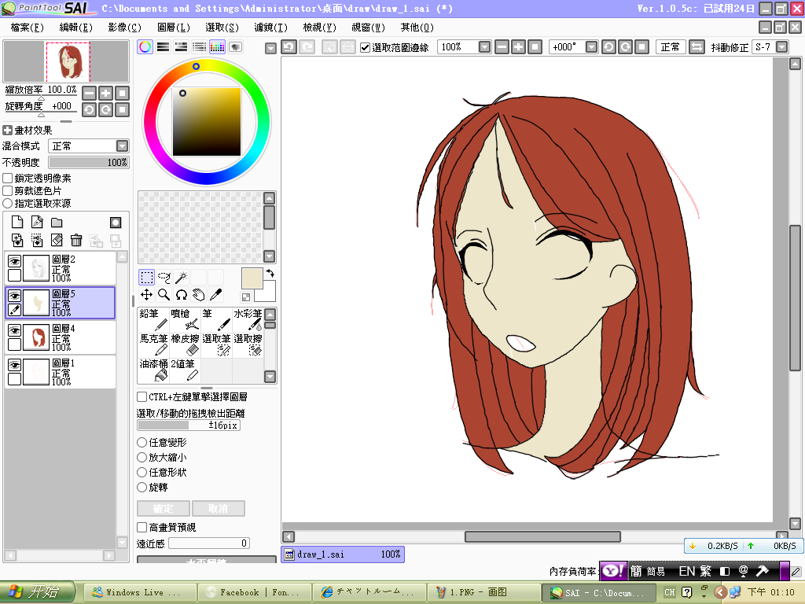Click the 正常 view mode button in toolbar
Image resolution: width=805 pixels, height=604 pixels.
(x=671, y=47)
